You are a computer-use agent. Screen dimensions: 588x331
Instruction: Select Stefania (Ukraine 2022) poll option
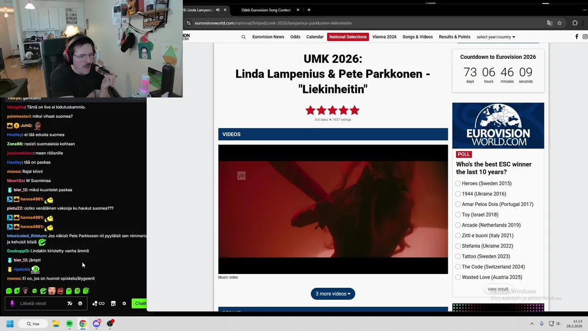[458, 246]
